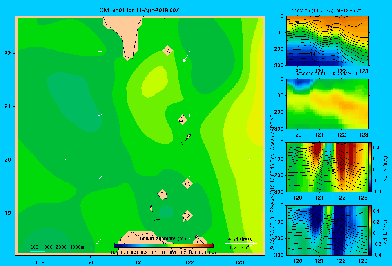Click latitude tick label 19 on the main map
Viewport: 392px width, 266px height.
pyautogui.click(x=7, y=213)
